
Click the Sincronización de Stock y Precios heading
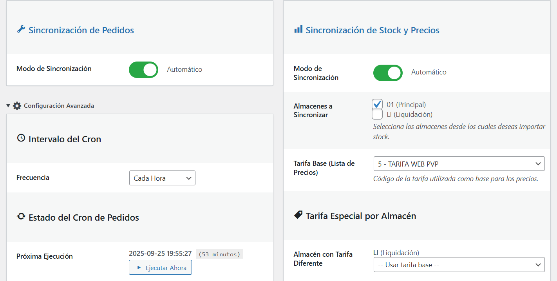pyautogui.click(x=373, y=30)
